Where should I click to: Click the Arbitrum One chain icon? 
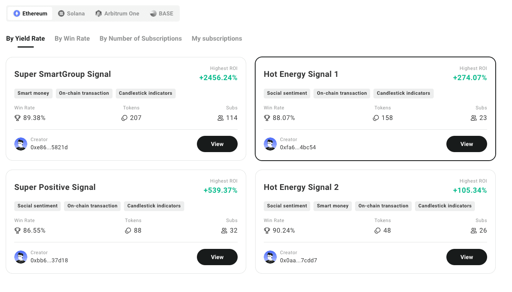click(99, 13)
